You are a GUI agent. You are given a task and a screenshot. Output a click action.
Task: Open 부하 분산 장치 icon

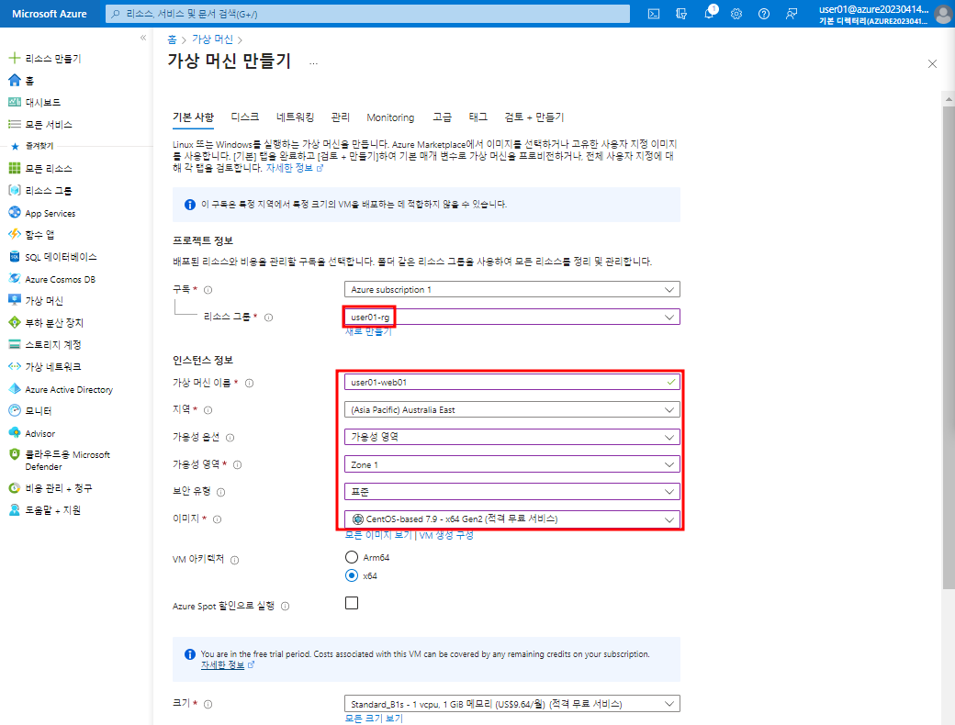click(x=14, y=322)
